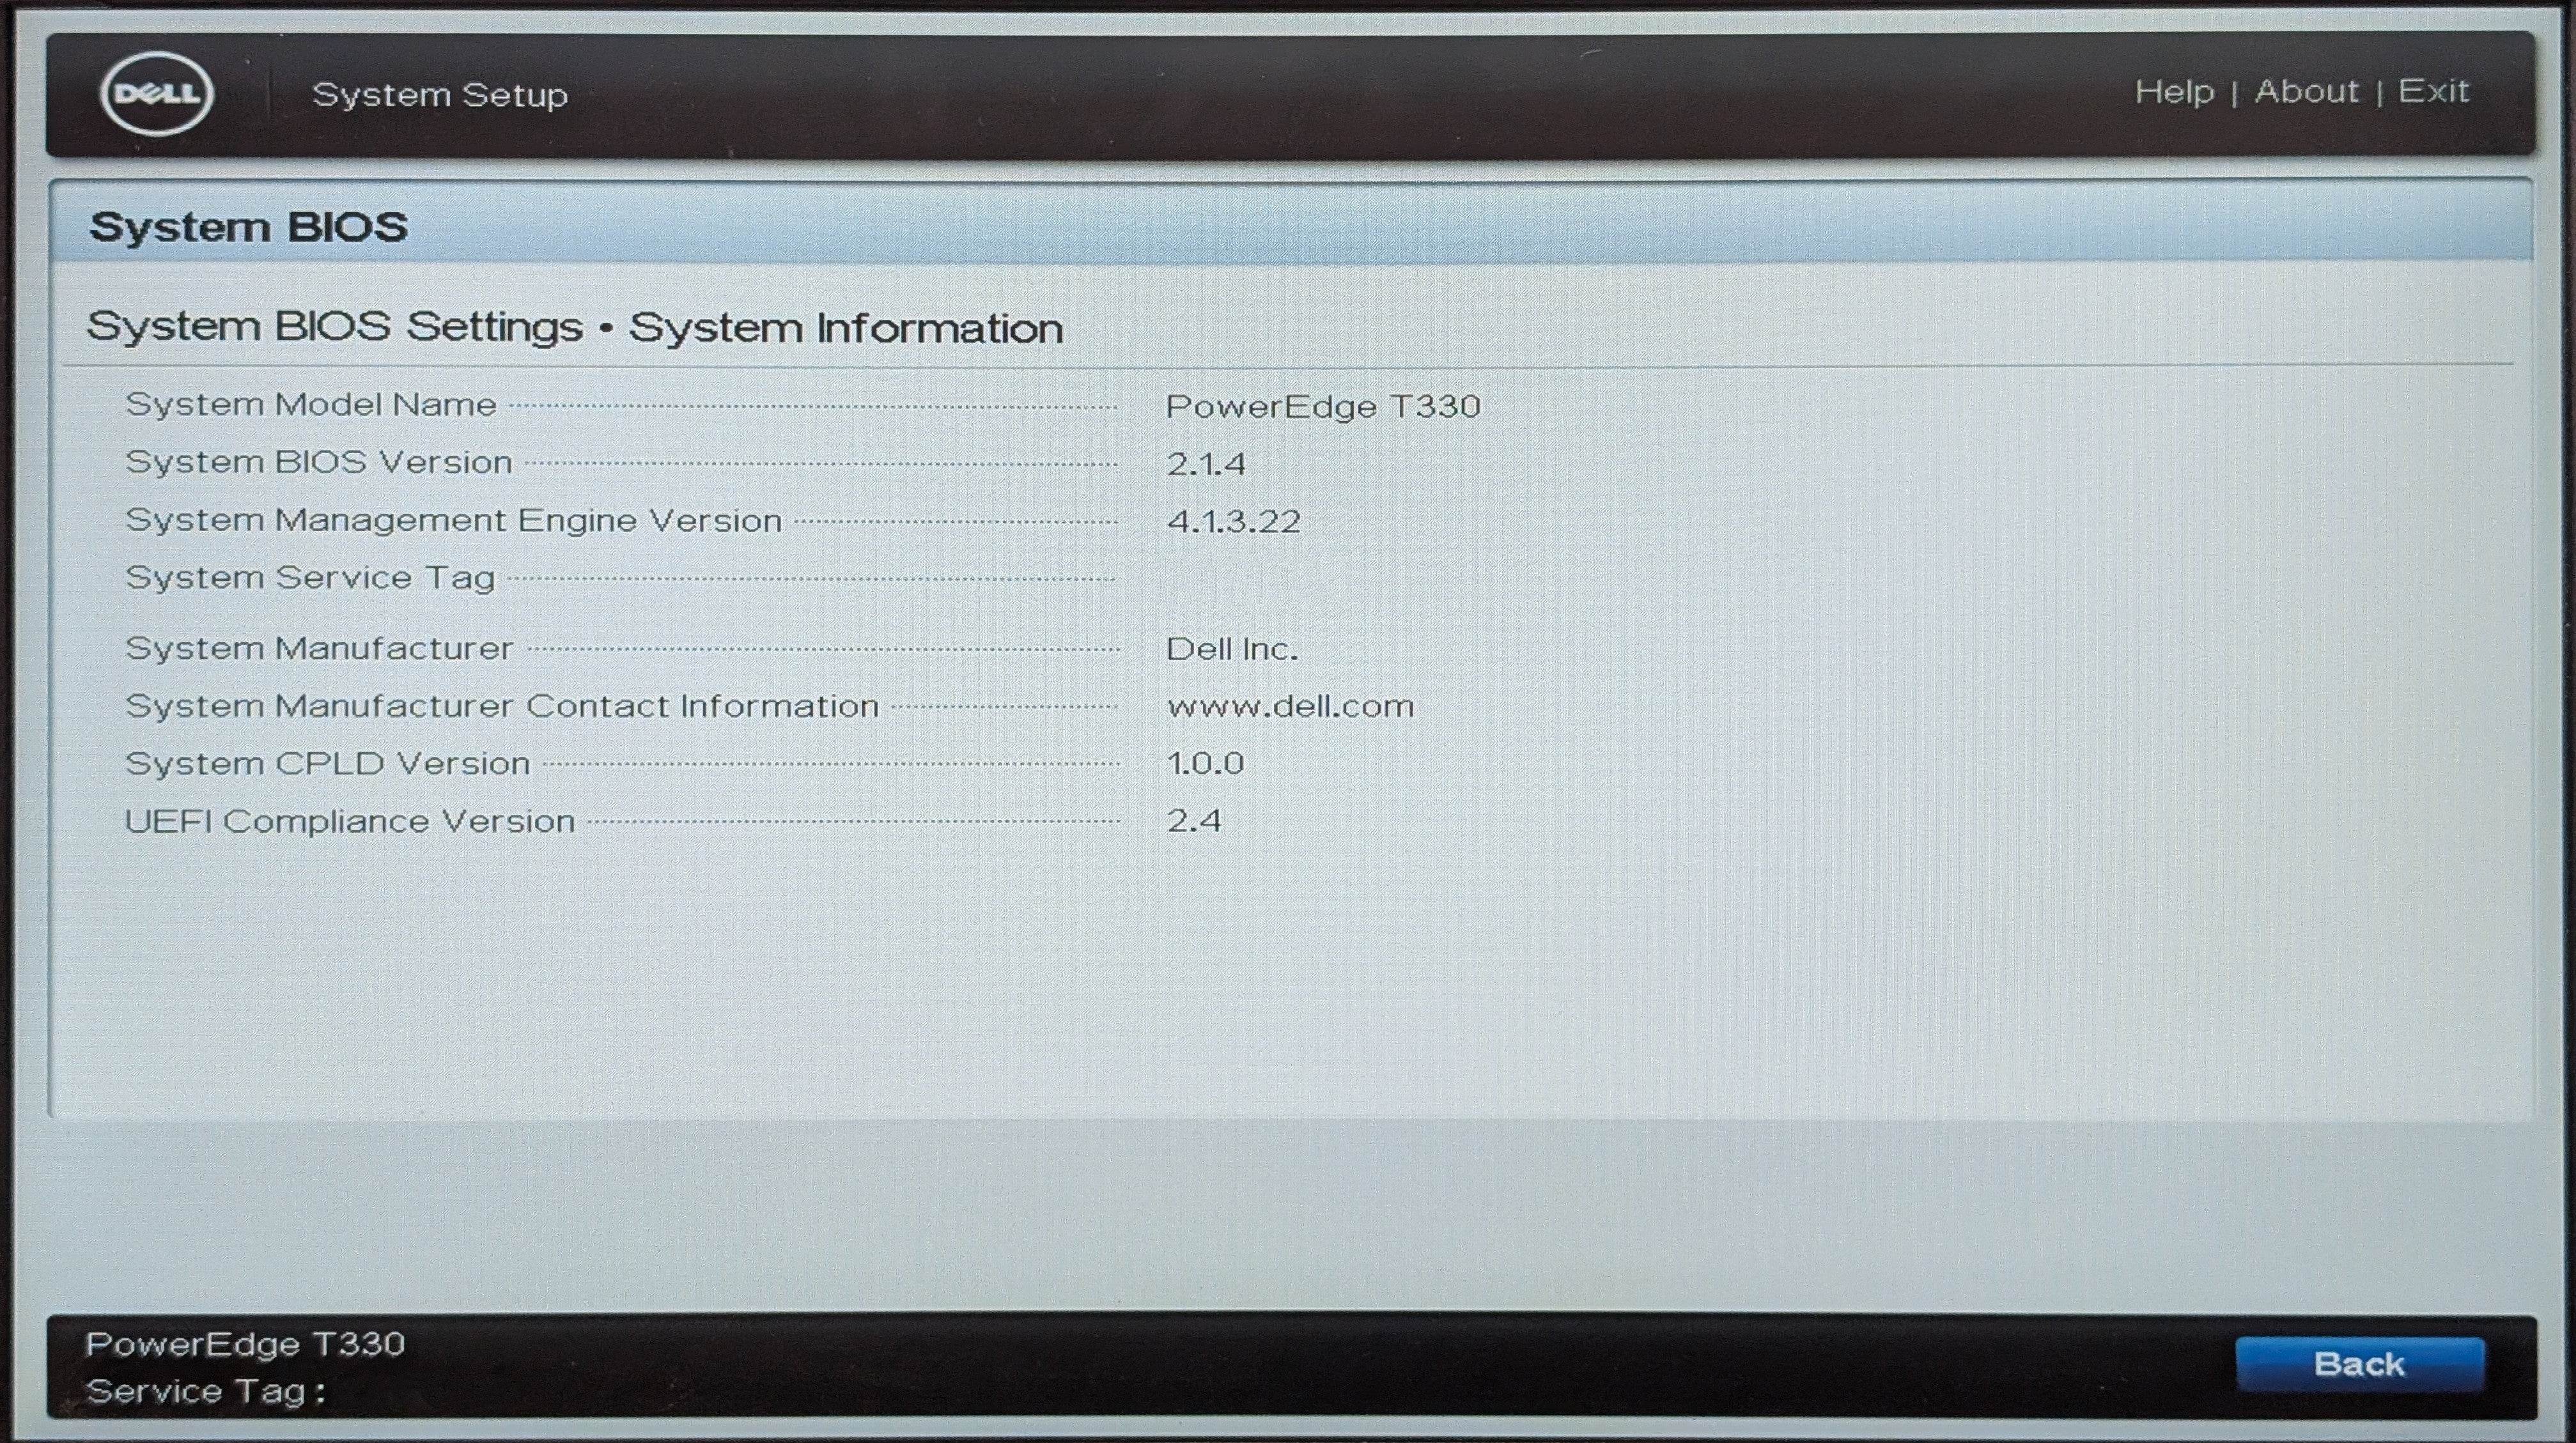Select System Manufacturer Contact Information label
This screenshot has height=1443, width=2576.
tap(502, 707)
